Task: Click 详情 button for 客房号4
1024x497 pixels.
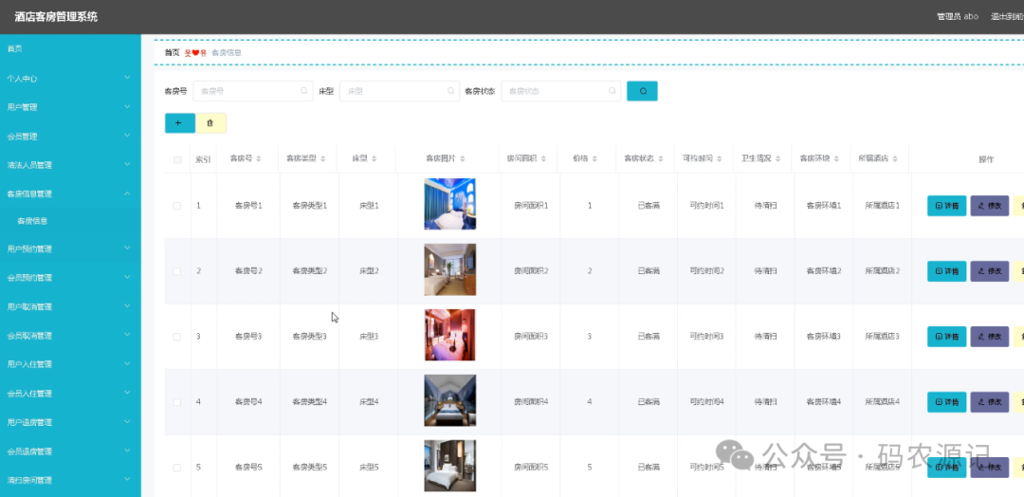Action: [x=946, y=401]
